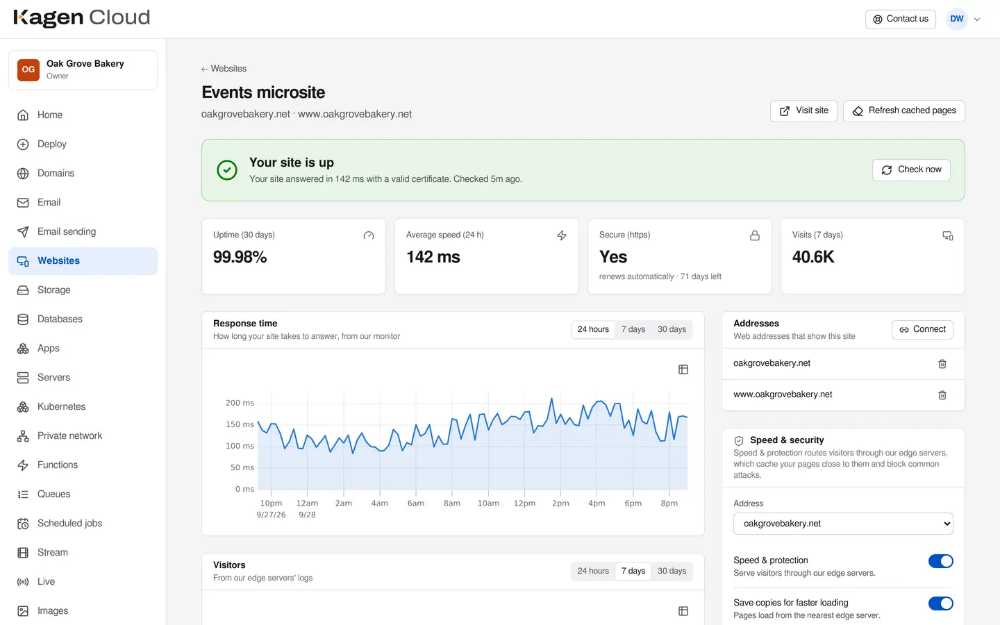Open Scheduled jobs

(x=83, y=524)
